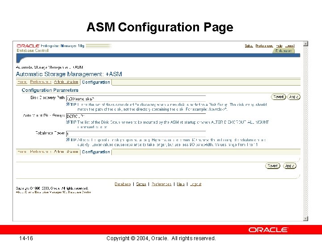Click into Rebalance Power field
Viewport: 322px width, 242px height.
pyautogui.click(x=136, y=134)
